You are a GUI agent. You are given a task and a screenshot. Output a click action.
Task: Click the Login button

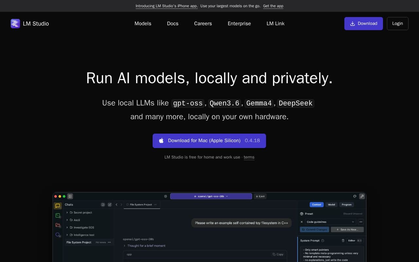(398, 24)
